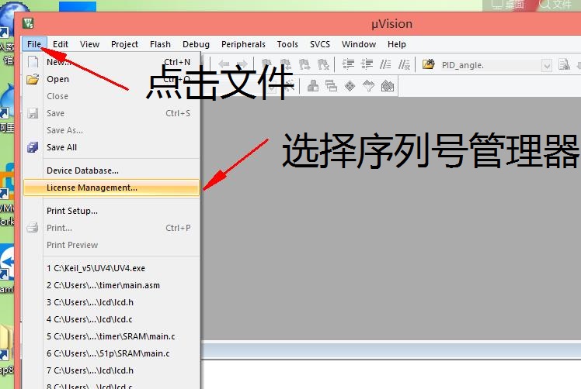The height and width of the screenshot is (389, 581).
Task: Click Find in Files folder icon
Action: [x=428, y=65]
